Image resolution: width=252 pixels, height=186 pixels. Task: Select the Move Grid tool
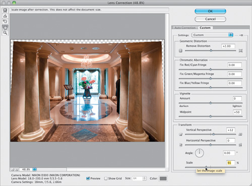pos(5,21)
